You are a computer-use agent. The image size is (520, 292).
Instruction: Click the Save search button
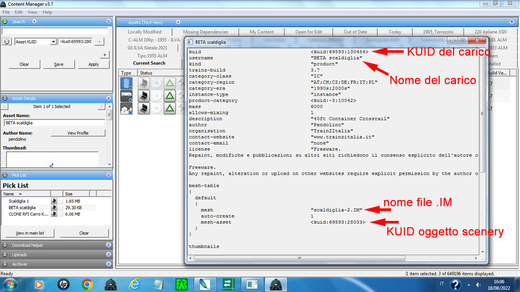59,64
